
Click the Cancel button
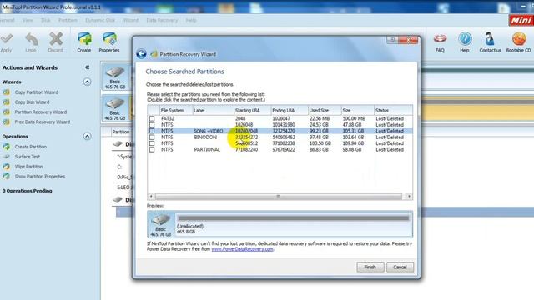click(400, 267)
